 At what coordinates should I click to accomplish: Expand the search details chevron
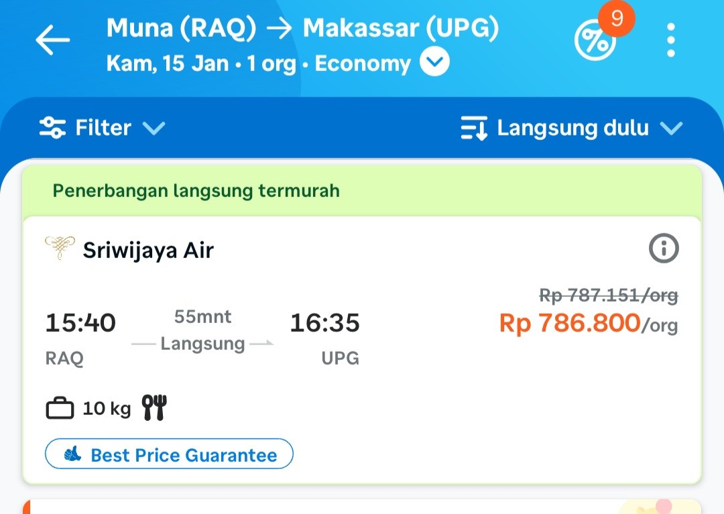pyautogui.click(x=434, y=63)
